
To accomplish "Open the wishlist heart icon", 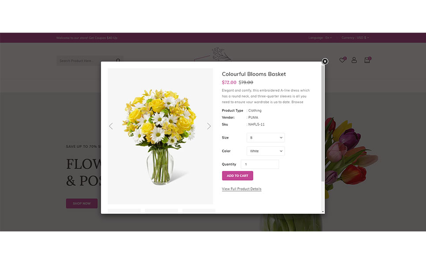I will (x=342, y=60).
